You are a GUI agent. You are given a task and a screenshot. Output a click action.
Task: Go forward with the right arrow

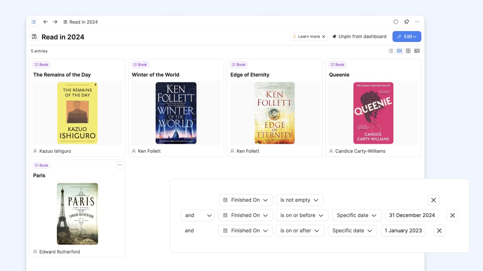(55, 22)
